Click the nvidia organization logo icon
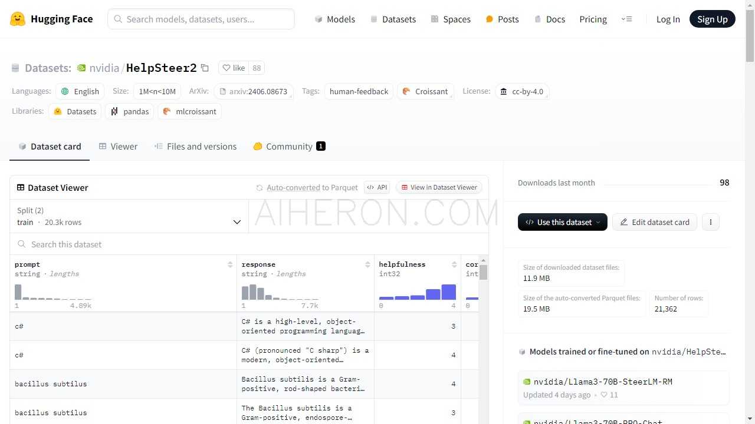Image resolution: width=755 pixels, height=424 pixels. click(81, 68)
